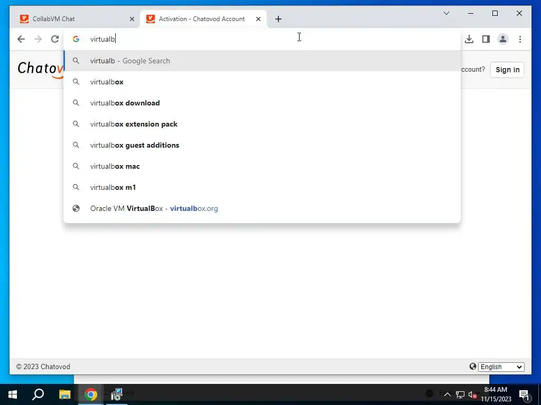541x405 pixels.
Task: Open the notification center icon
Action: (524, 395)
